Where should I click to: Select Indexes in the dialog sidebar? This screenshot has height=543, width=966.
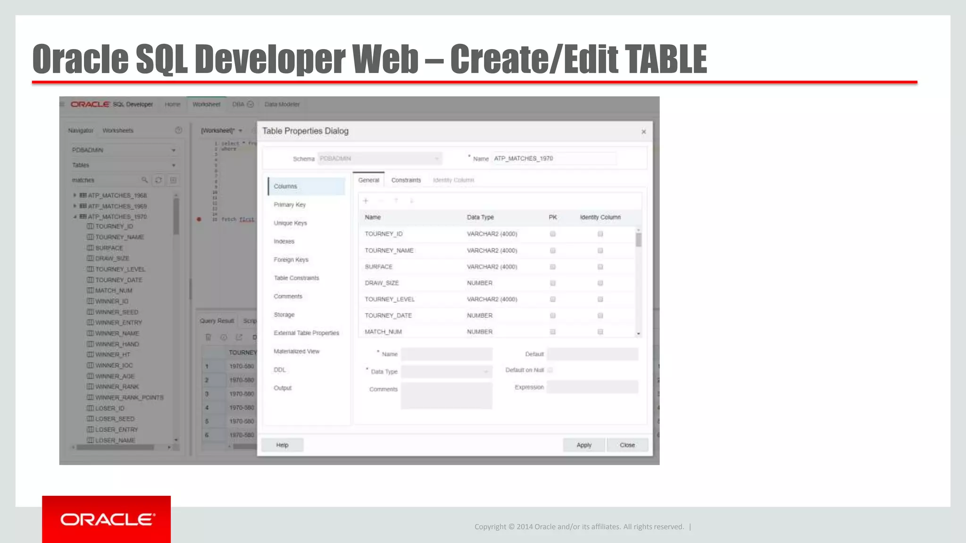[284, 241]
